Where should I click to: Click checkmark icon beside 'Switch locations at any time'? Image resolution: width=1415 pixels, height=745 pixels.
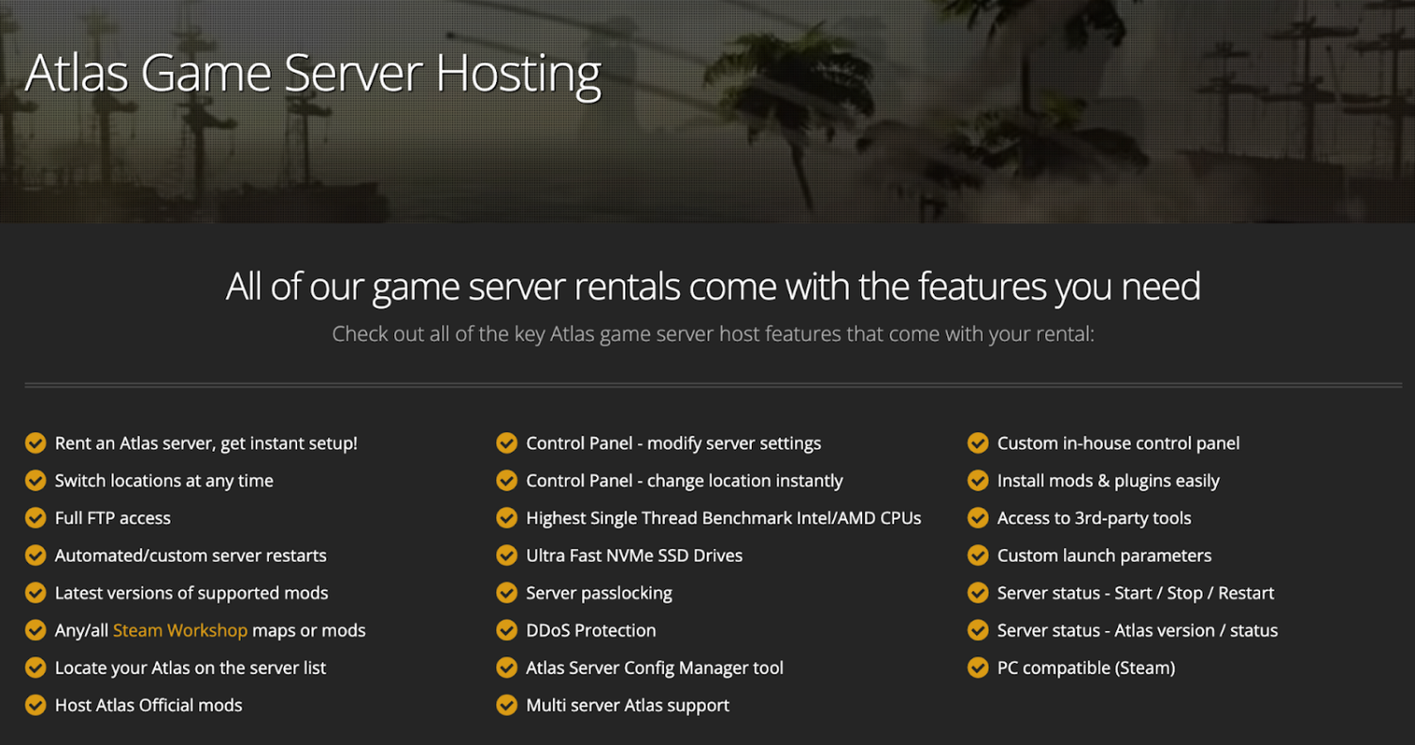coord(35,481)
